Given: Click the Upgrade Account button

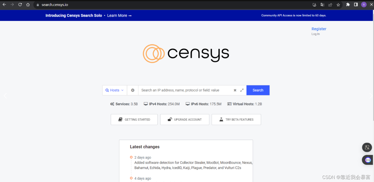Looking at the screenshot, I should point(185,120).
